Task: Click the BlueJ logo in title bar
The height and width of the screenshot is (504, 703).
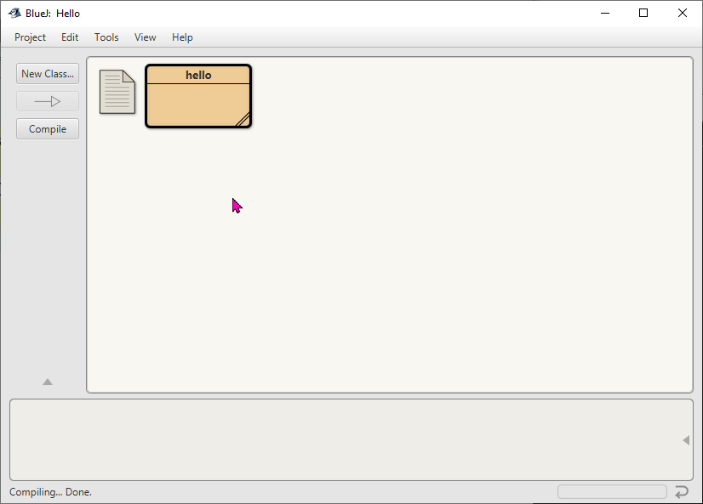Action: pyautogui.click(x=14, y=13)
